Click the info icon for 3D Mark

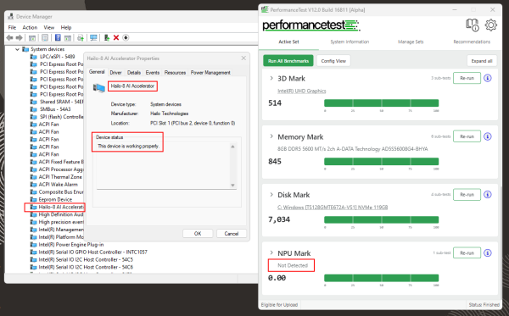tap(488, 78)
